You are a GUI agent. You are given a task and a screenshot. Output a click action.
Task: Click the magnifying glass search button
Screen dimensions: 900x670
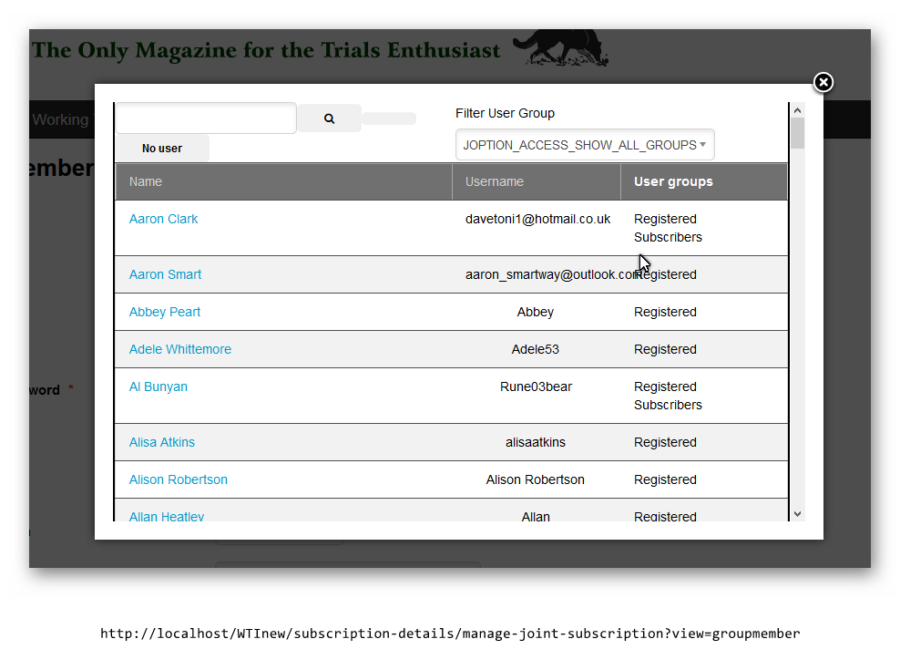[x=329, y=119]
